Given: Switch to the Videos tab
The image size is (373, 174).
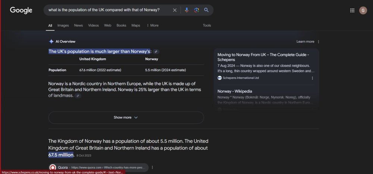Looking at the screenshot, I should [x=94, y=25].
